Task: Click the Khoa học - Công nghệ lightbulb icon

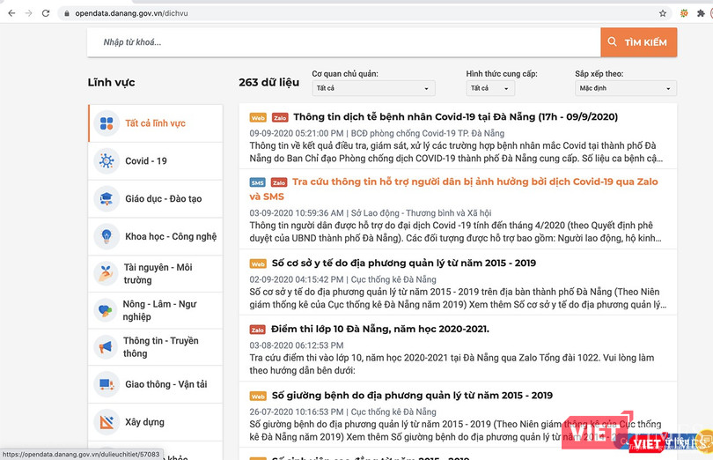Action: pyautogui.click(x=107, y=236)
